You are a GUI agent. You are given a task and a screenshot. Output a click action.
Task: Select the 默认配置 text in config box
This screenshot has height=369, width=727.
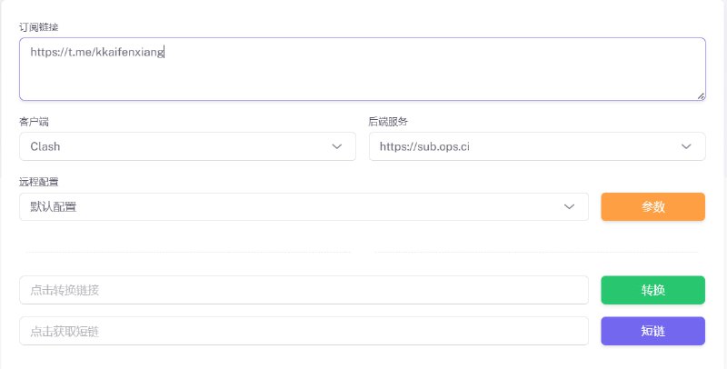53,206
